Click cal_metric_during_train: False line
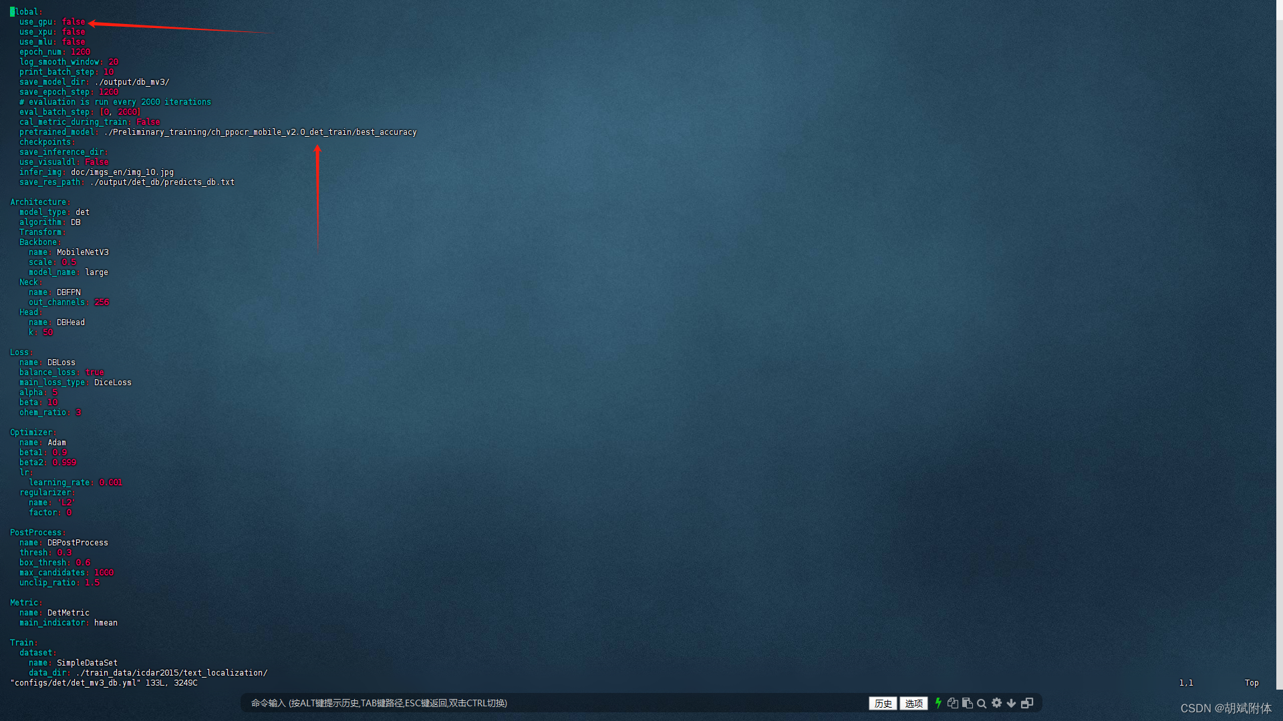This screenshot has height=721, width=1283. [x=90, y=122]
